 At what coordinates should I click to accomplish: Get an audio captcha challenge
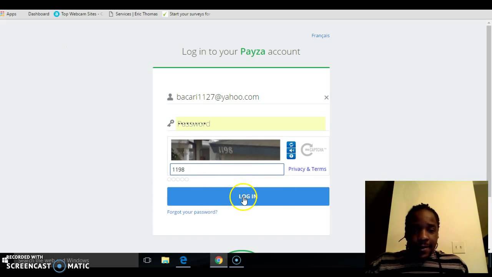pos(291,150)
